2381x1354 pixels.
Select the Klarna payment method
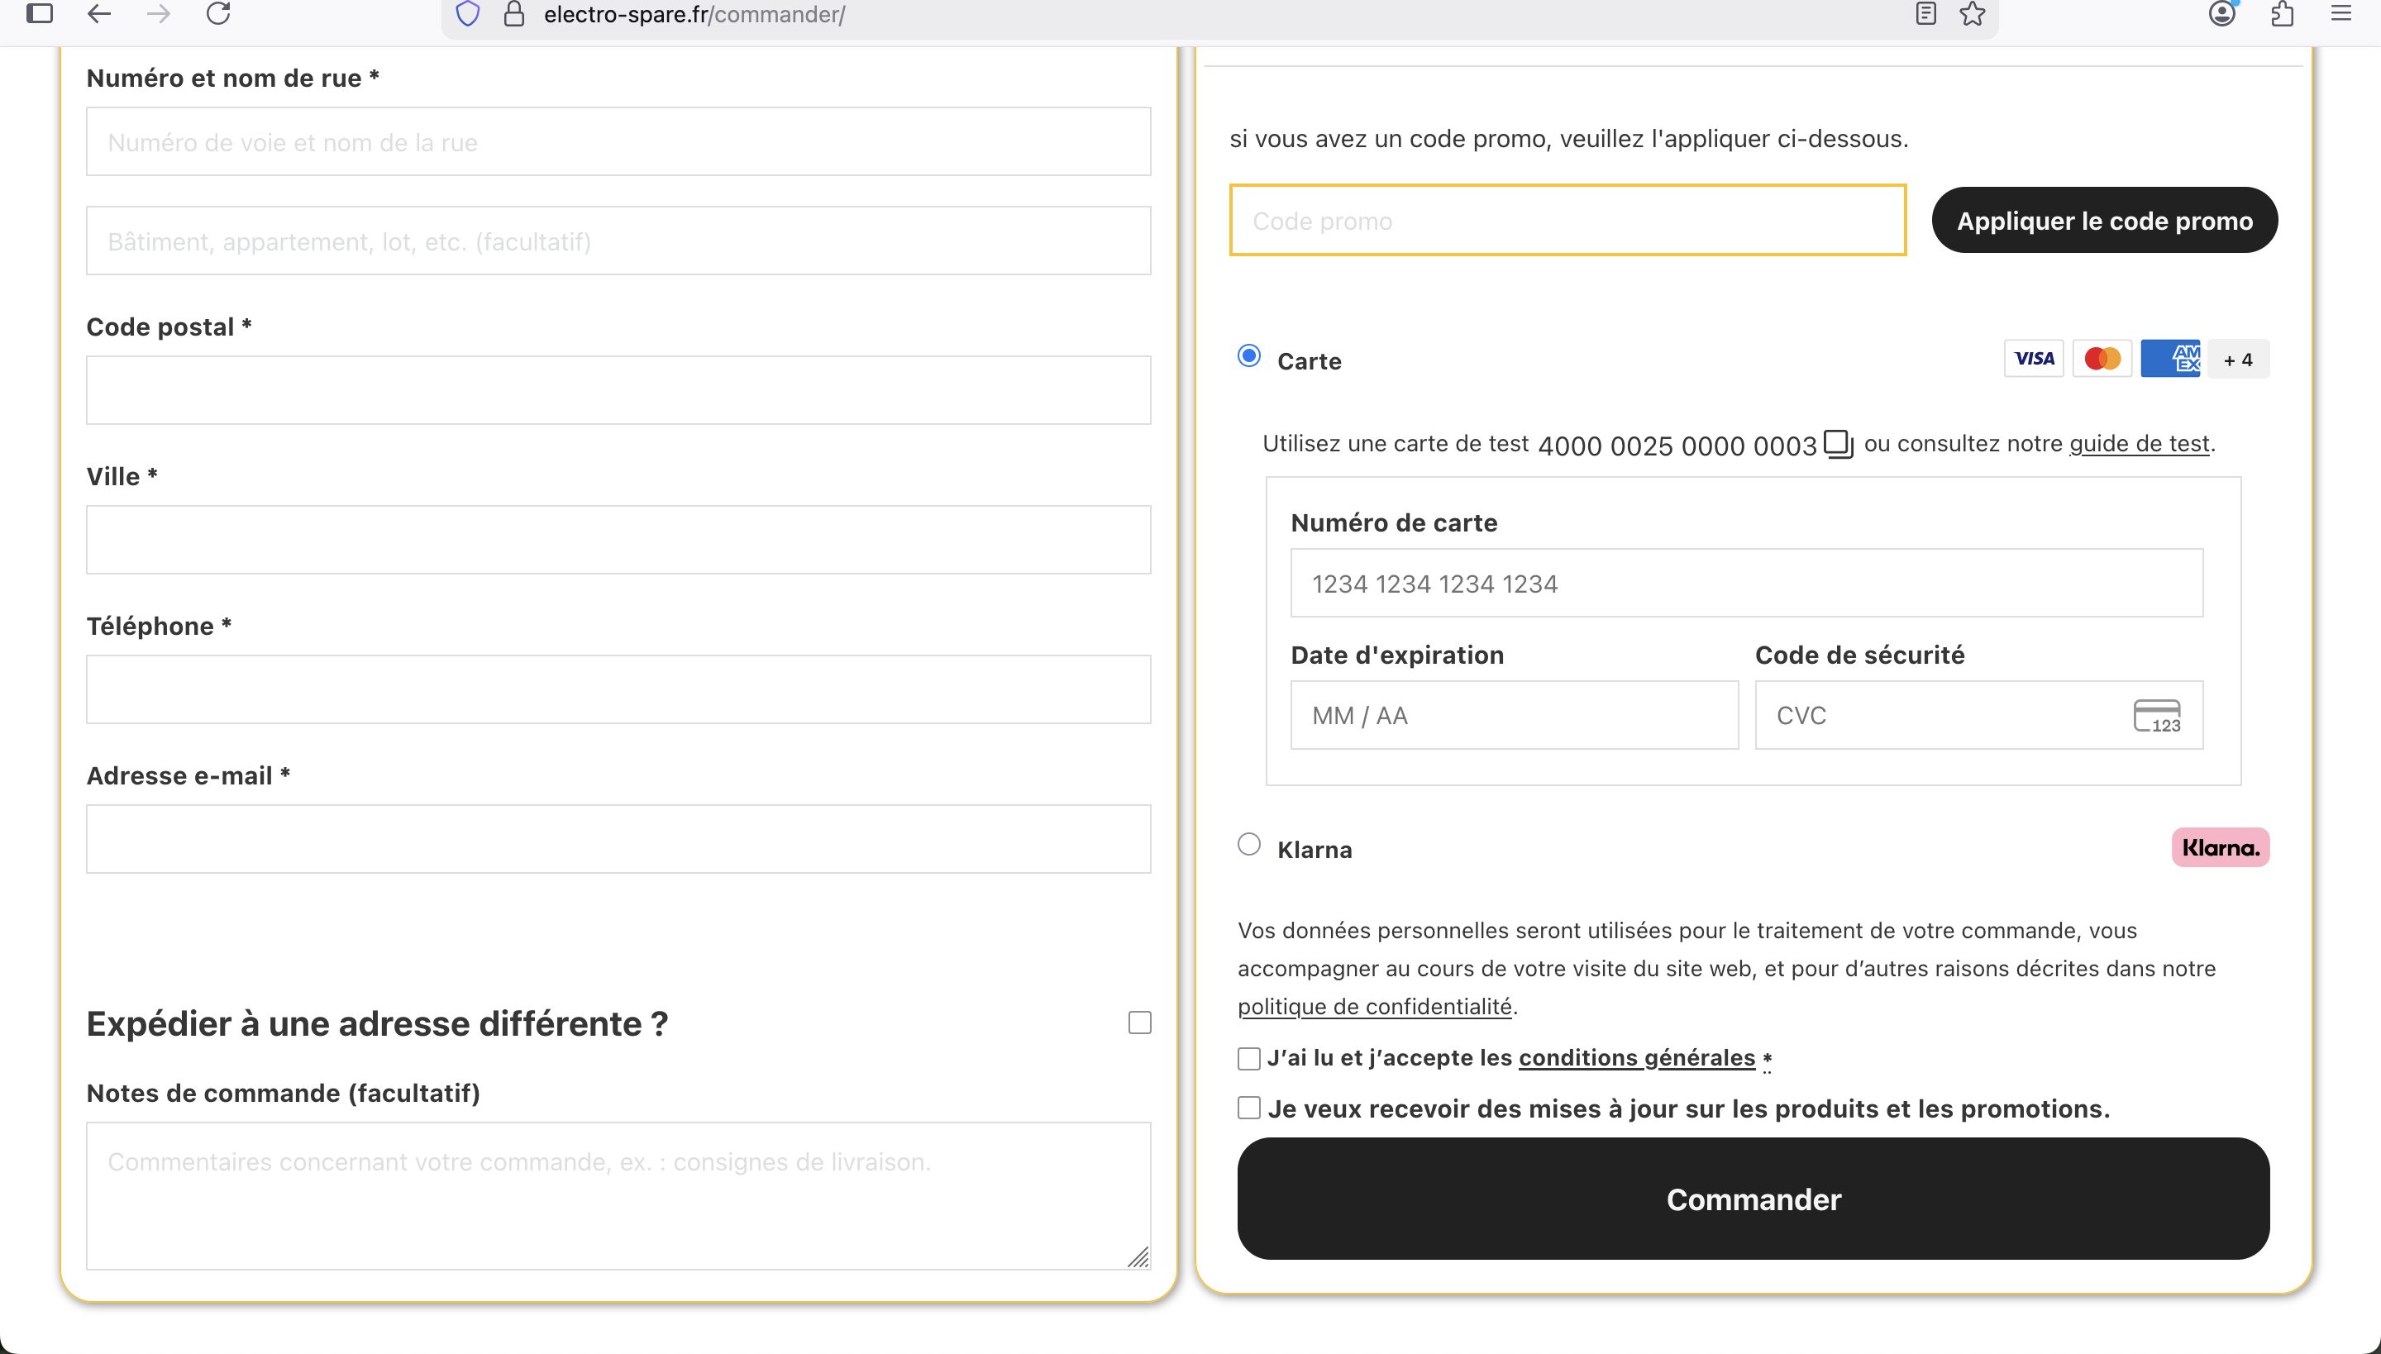pos(1249,845)
